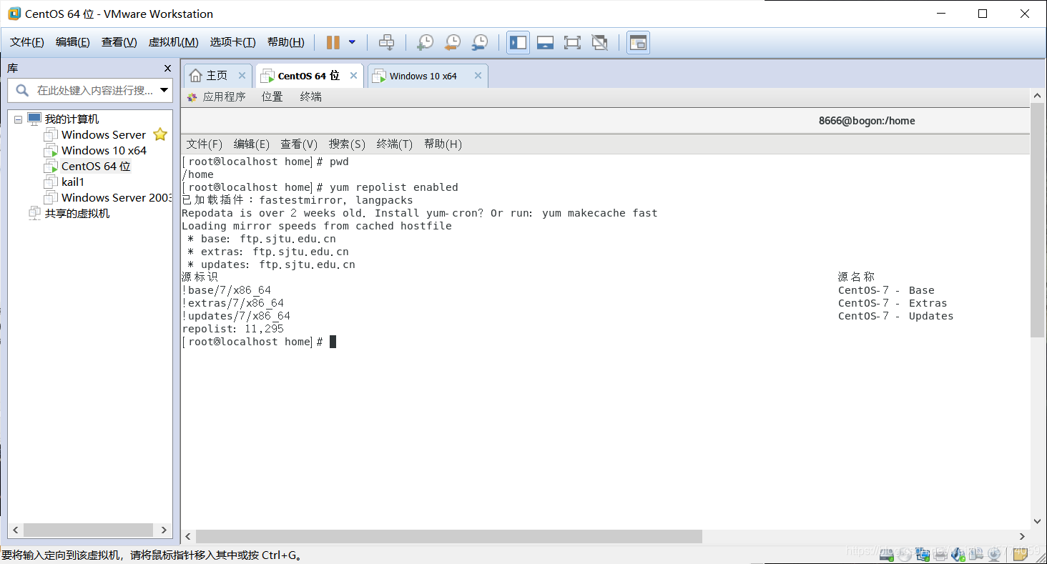The height and width of the screenshot is (564, 1047).
Task: Click the library horizontal scrollbar left arrow
Action: point(15,530)
